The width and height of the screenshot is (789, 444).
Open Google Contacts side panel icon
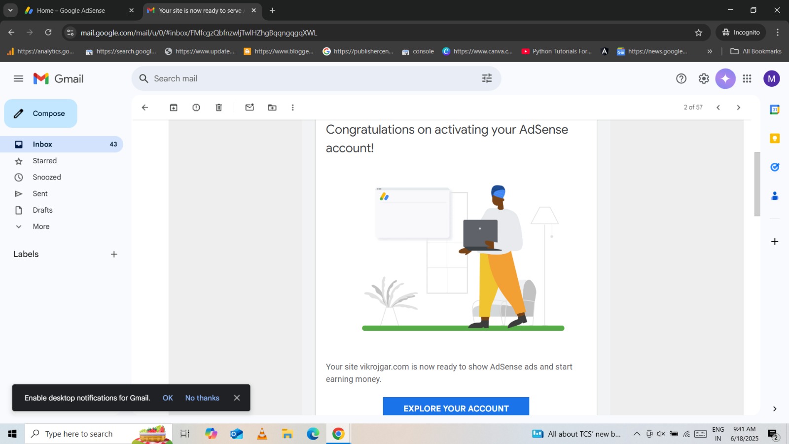coord(775,196)
